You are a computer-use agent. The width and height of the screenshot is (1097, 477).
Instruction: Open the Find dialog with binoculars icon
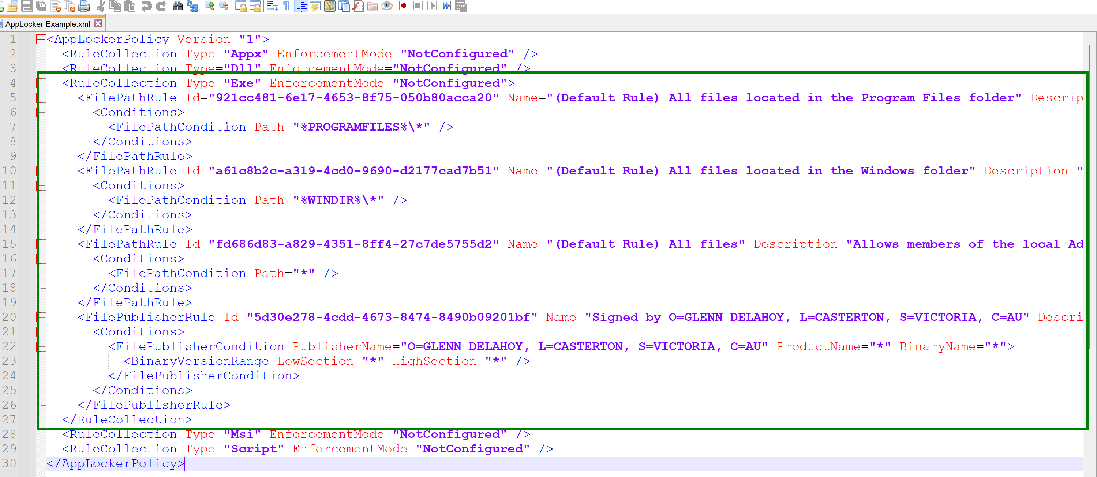click(x=177, y=6)
